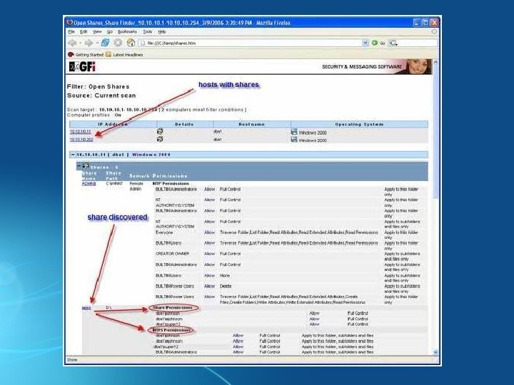Open the ADMIN$ share link
The width and height of the screenshot is (514, 385).
(x=89, y=184)
